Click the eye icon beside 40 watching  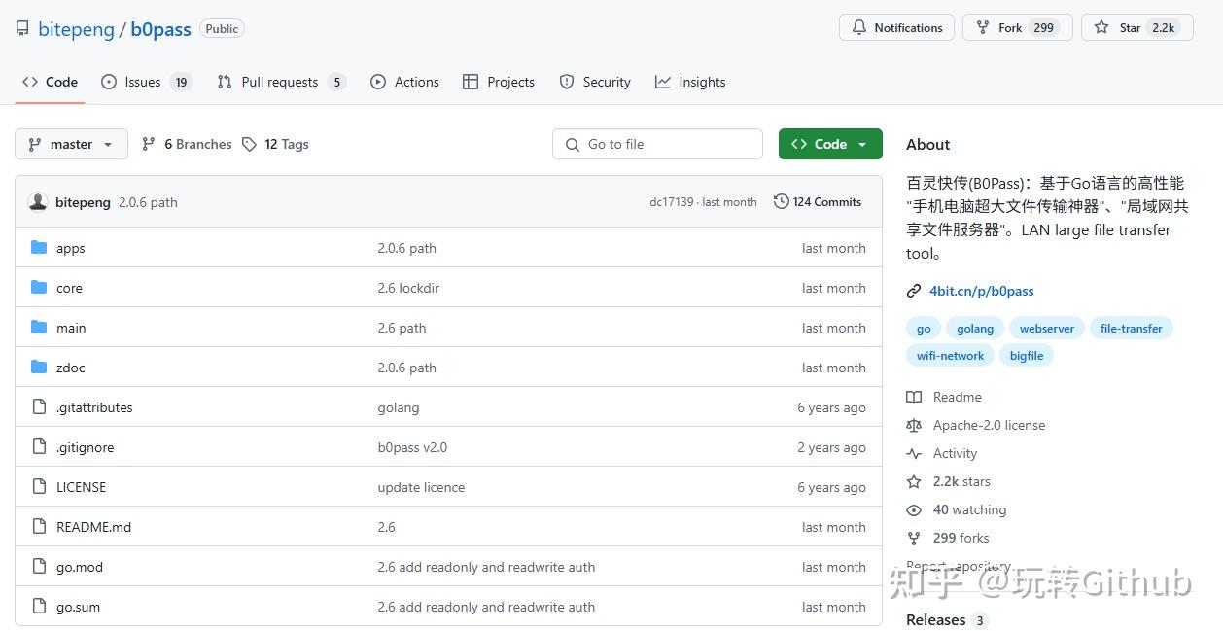click(914, 509)
